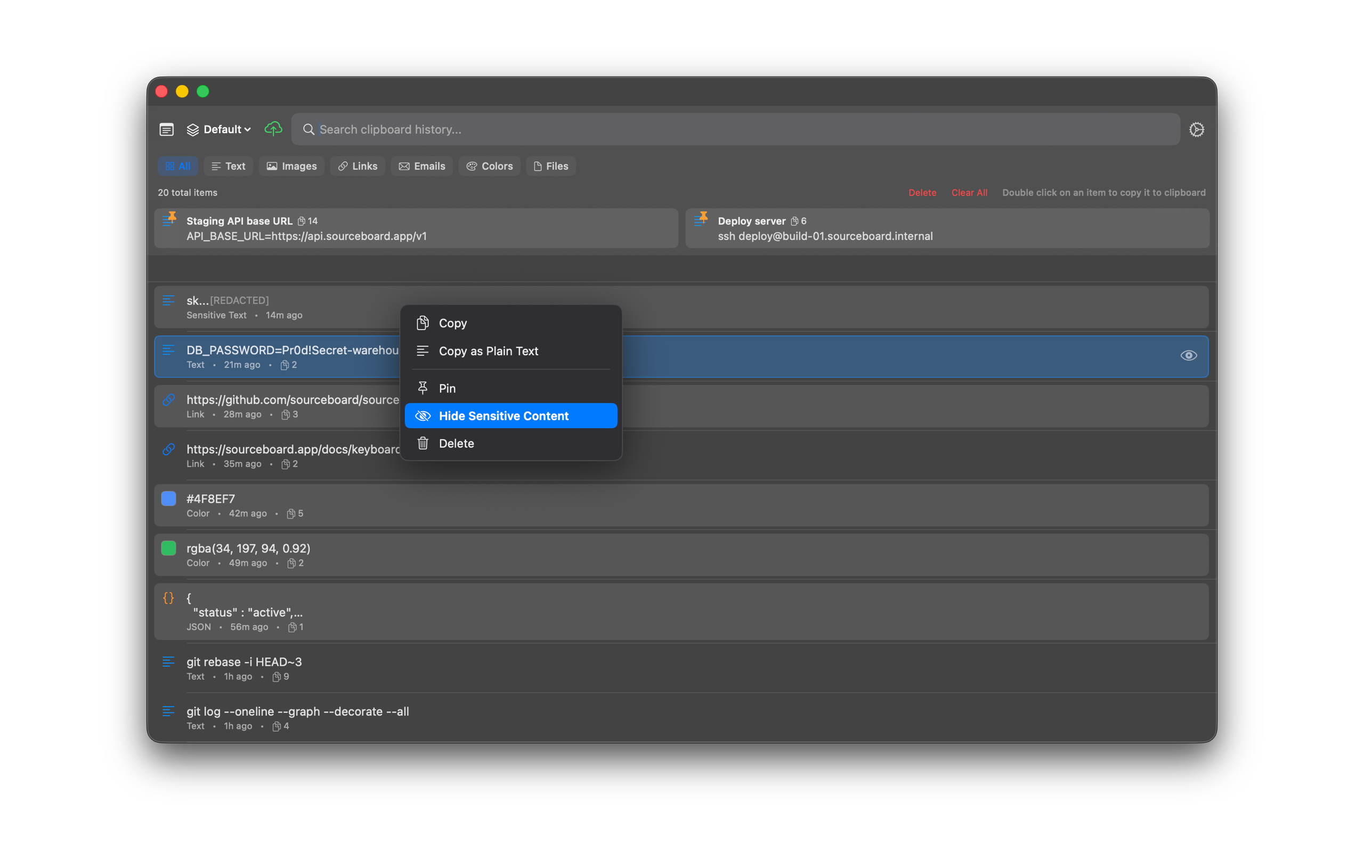
Task: Click the copy count icon on Staging API card
Action: [x=302, y=221]
